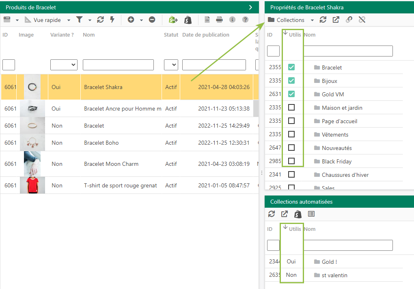Select T-shirt de sport rouge grenat row
Viewport: 414px width, 289px height.
(x=129, y=185)
